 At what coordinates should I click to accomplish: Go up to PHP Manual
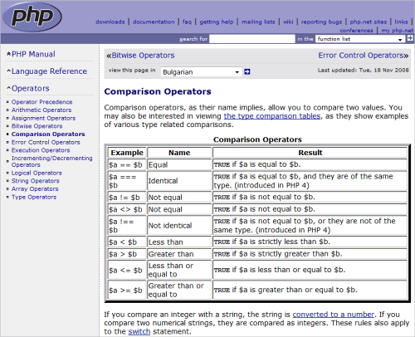tap(33, 54)
